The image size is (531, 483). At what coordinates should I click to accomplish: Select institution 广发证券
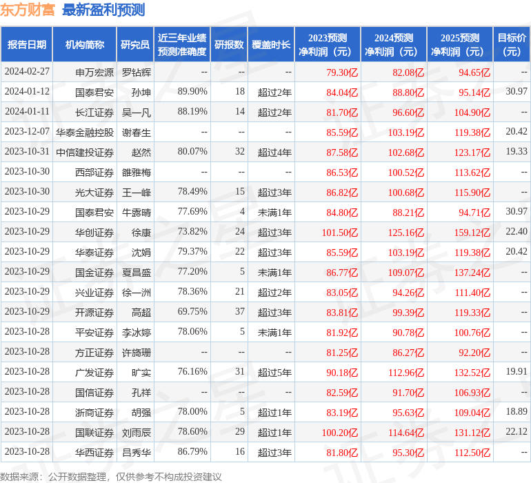pos(94,372)
